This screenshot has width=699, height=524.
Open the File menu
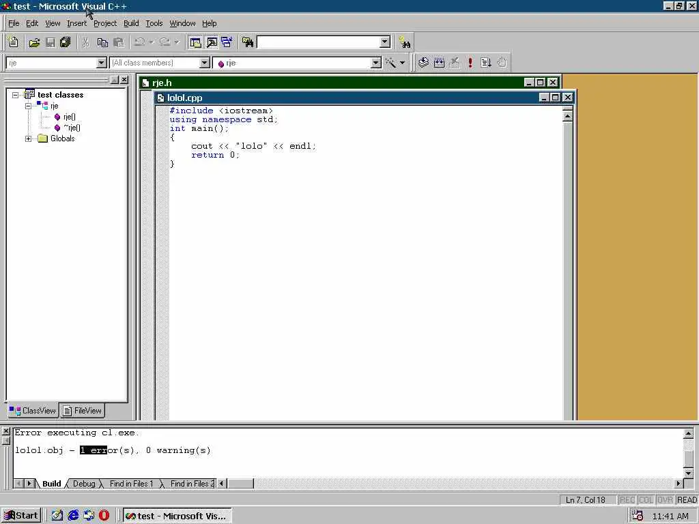[x=14, y=23]
